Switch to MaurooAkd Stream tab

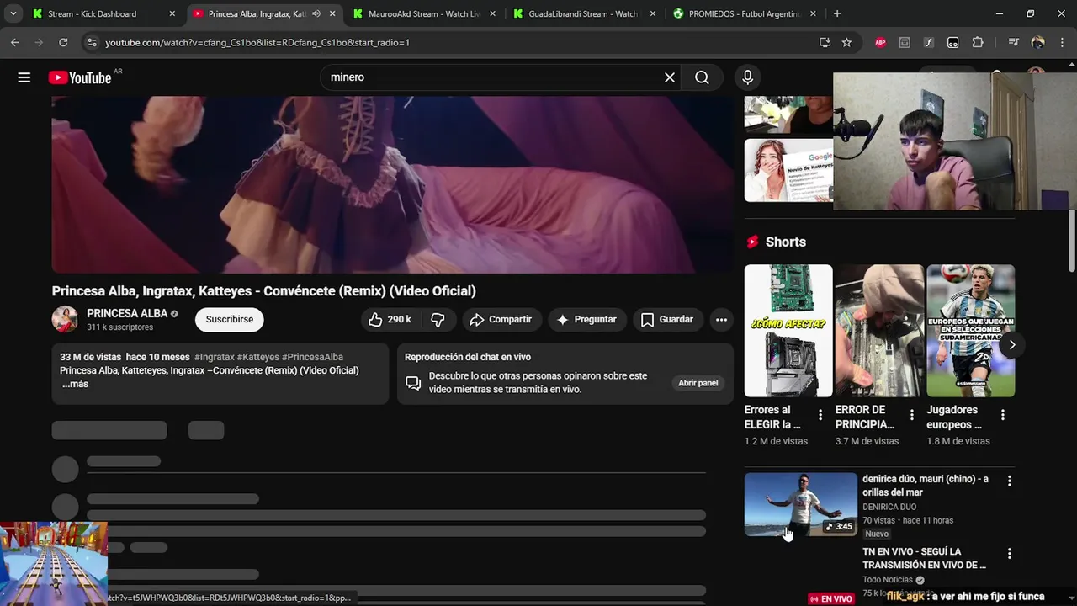[x=423, y=14]
